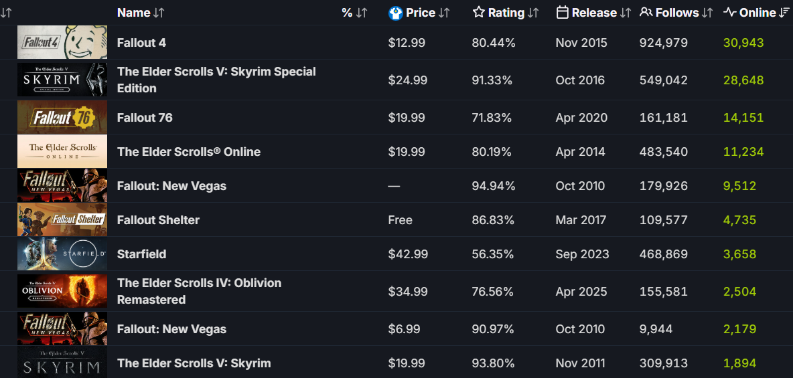Sort by Online players column header
Viewport: 793px width, 378px height.
(x=758, y=13)
